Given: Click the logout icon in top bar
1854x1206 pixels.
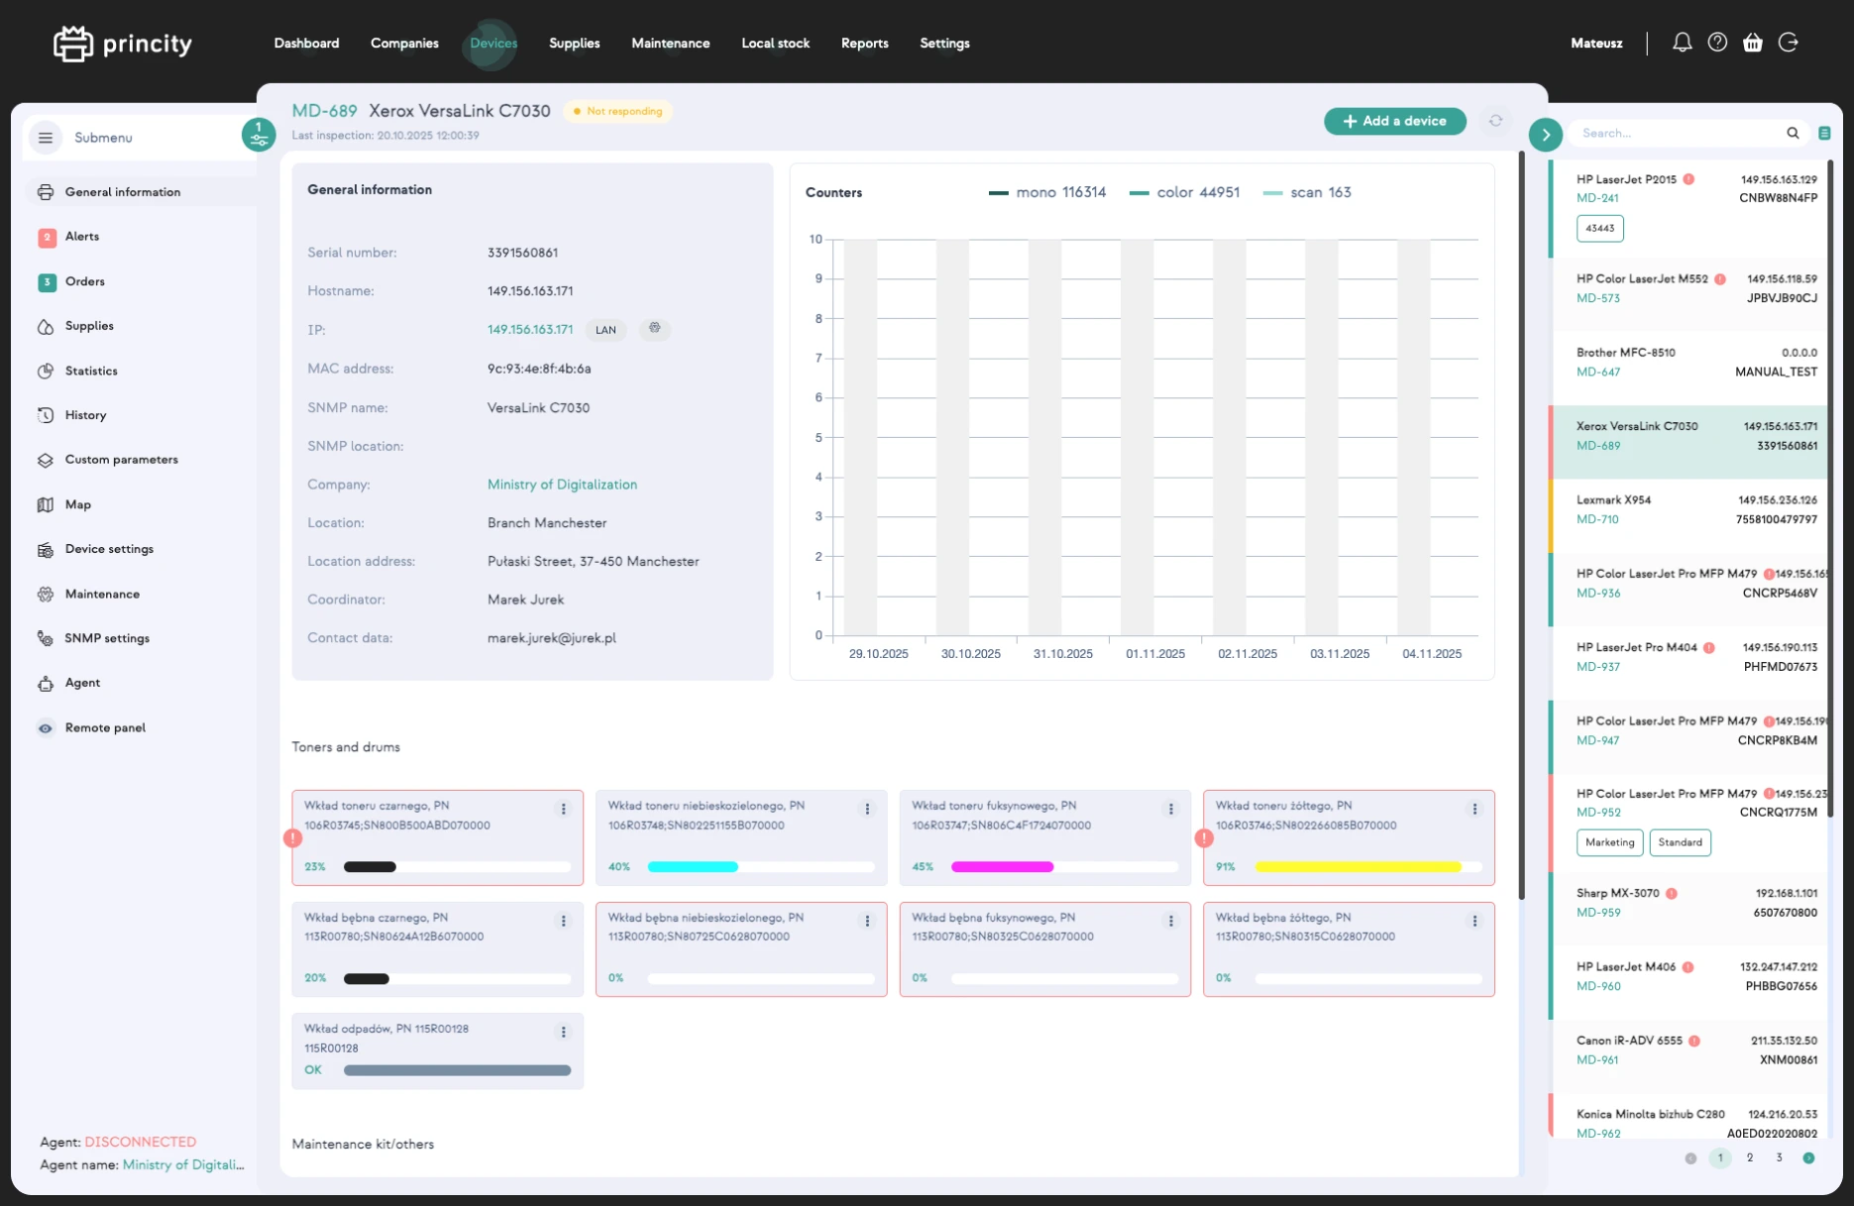Looking at the screenshot, I should [x=1789, y=43].
